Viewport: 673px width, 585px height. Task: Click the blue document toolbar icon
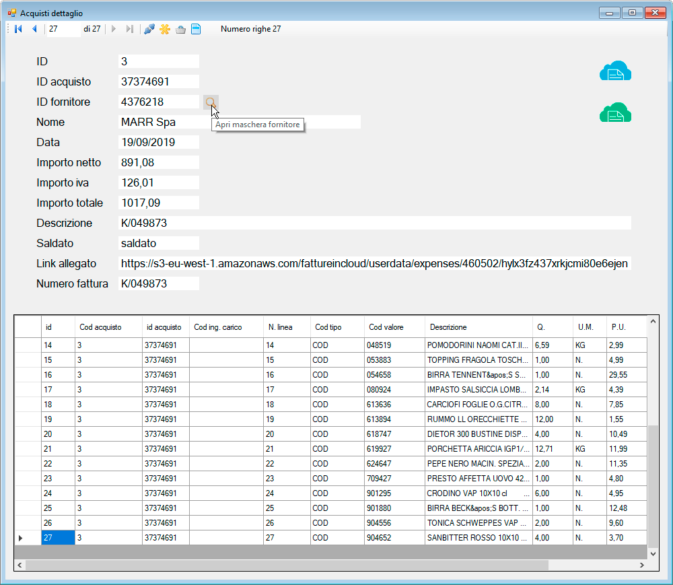196,29
